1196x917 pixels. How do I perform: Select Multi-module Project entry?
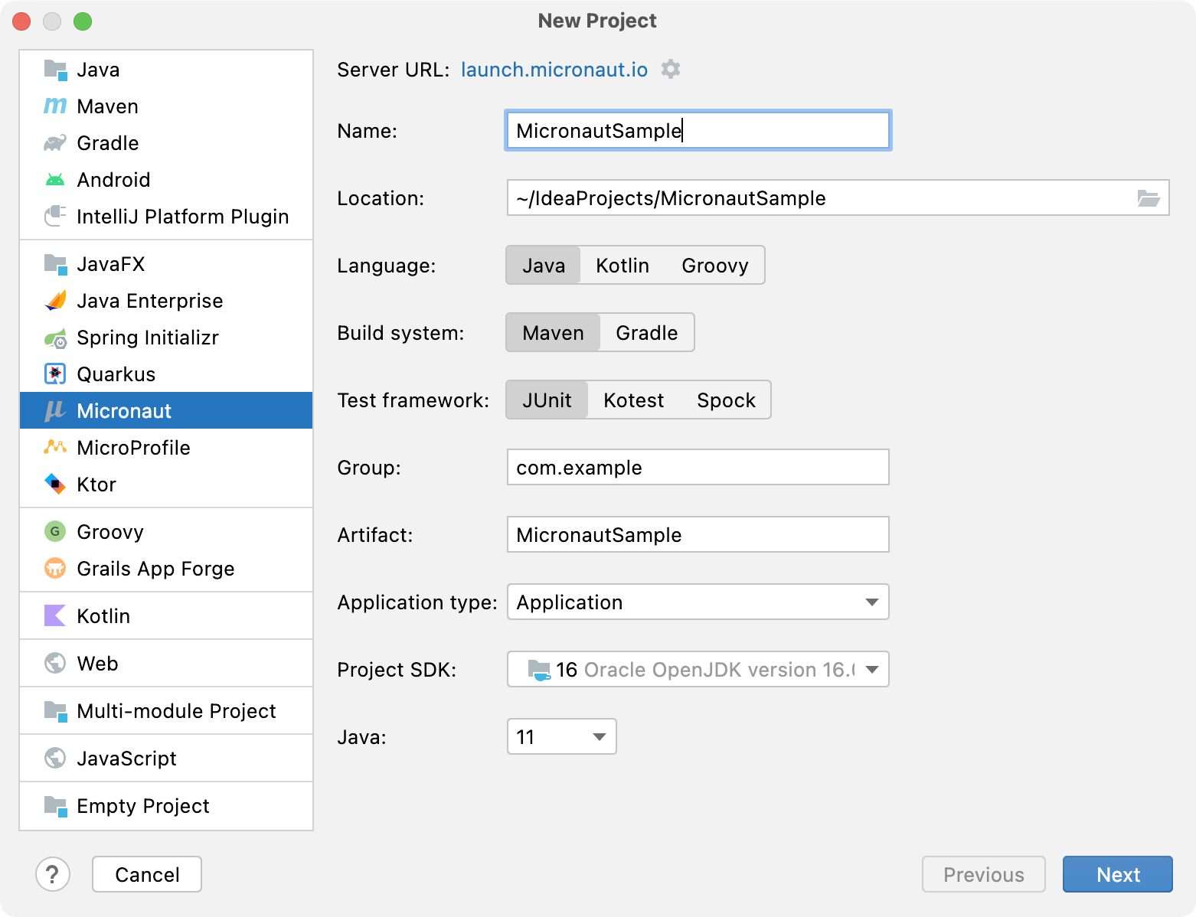(x=166, y=711)
